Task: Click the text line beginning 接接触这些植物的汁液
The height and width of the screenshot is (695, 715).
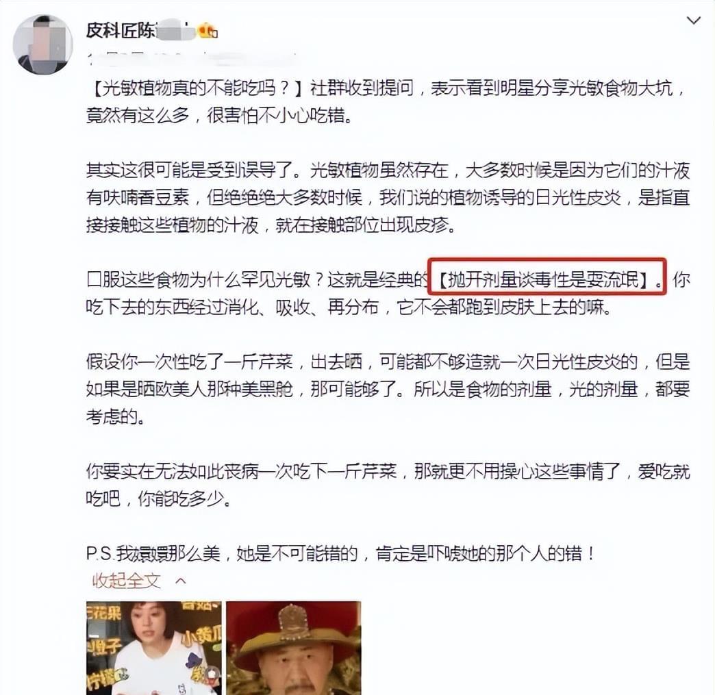Action: pyautogui.click(x=271, y=225)
